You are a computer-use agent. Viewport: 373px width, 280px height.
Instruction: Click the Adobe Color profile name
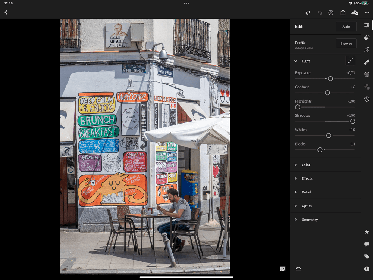pos(304,48)
